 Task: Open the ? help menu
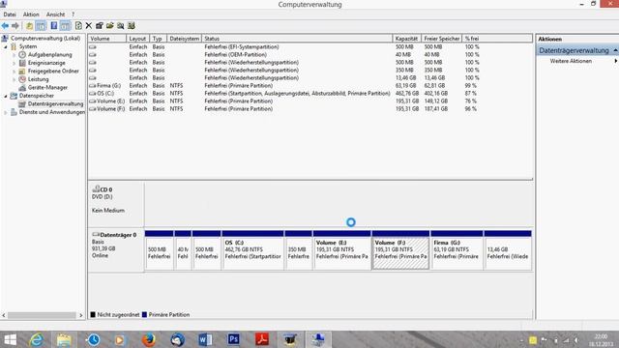(x=74, y=14)
